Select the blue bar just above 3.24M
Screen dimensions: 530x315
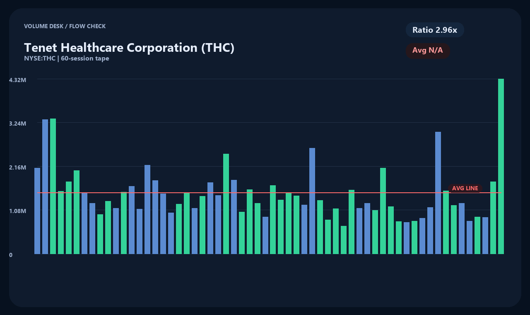tap(45, 187)
